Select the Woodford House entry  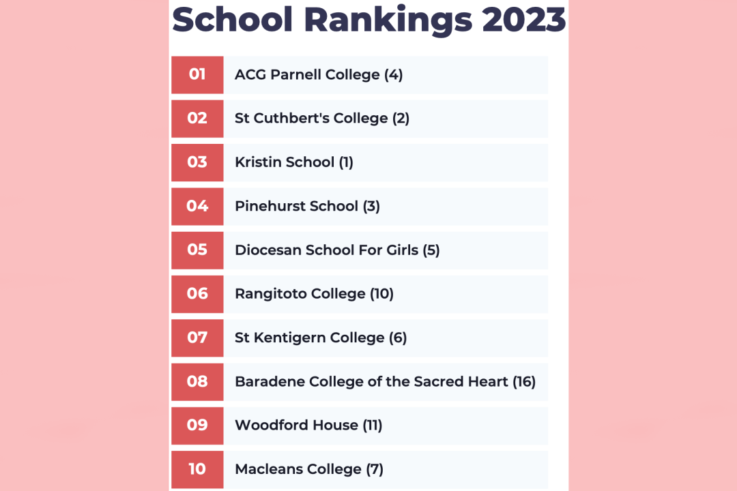308,426
